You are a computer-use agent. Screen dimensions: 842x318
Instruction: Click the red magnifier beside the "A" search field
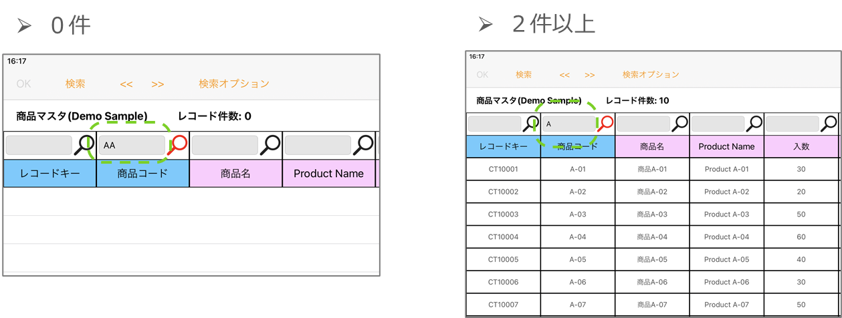pyautogui.click(x=606, y=123)
